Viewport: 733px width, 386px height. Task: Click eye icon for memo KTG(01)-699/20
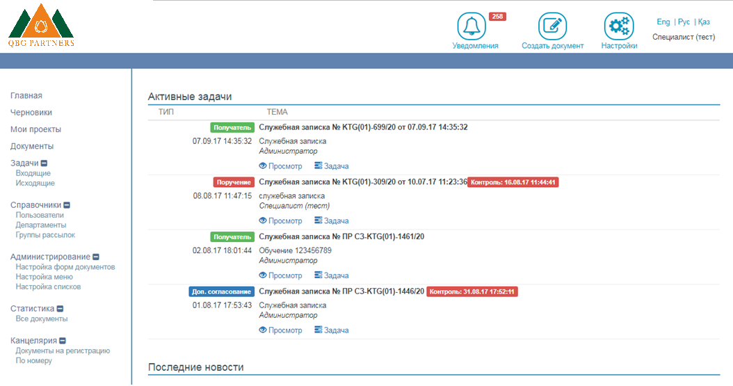[263, 166]
